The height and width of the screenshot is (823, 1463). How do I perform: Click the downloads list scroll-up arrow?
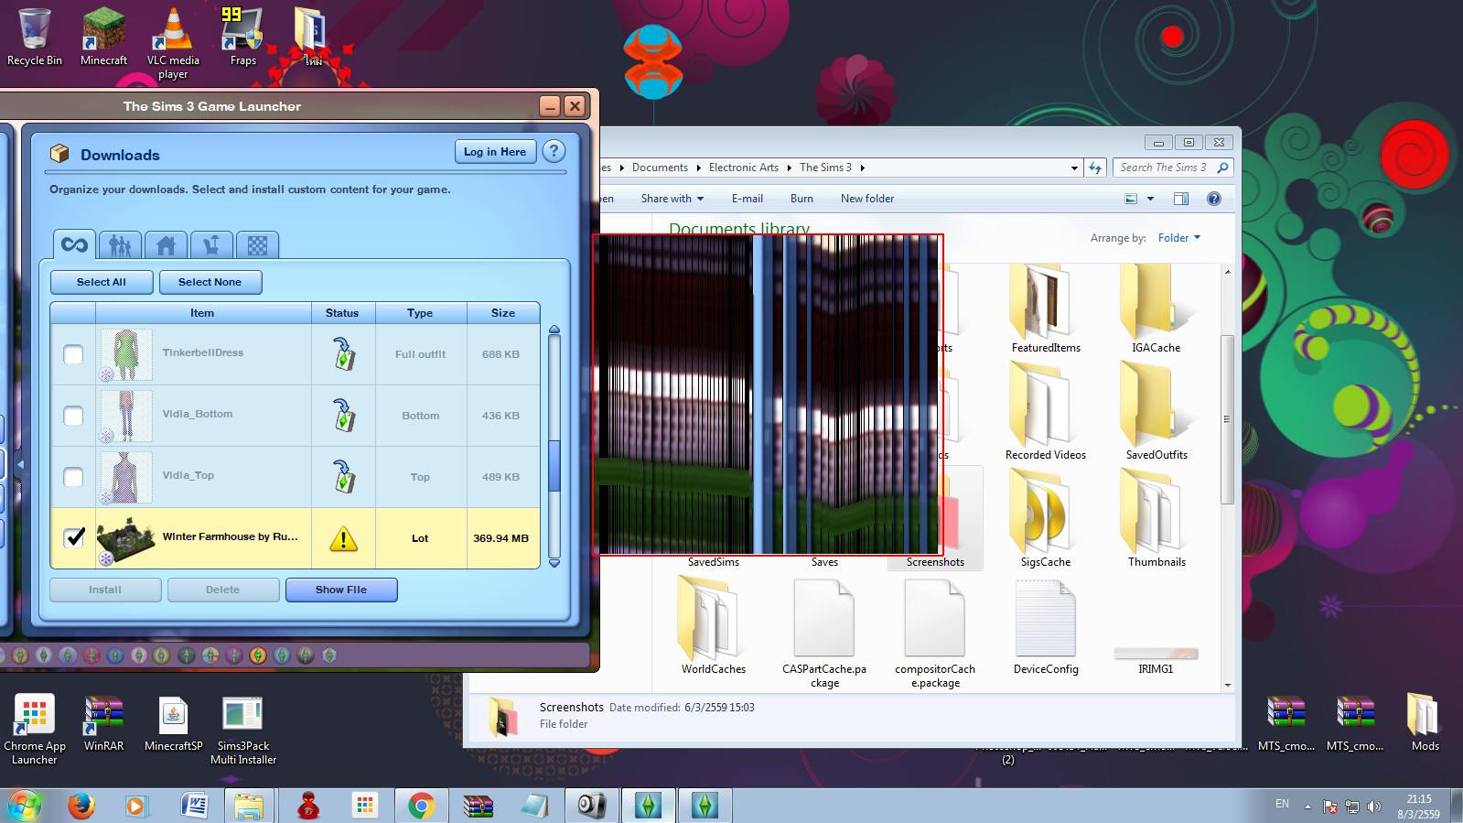(x=554, y=330)
